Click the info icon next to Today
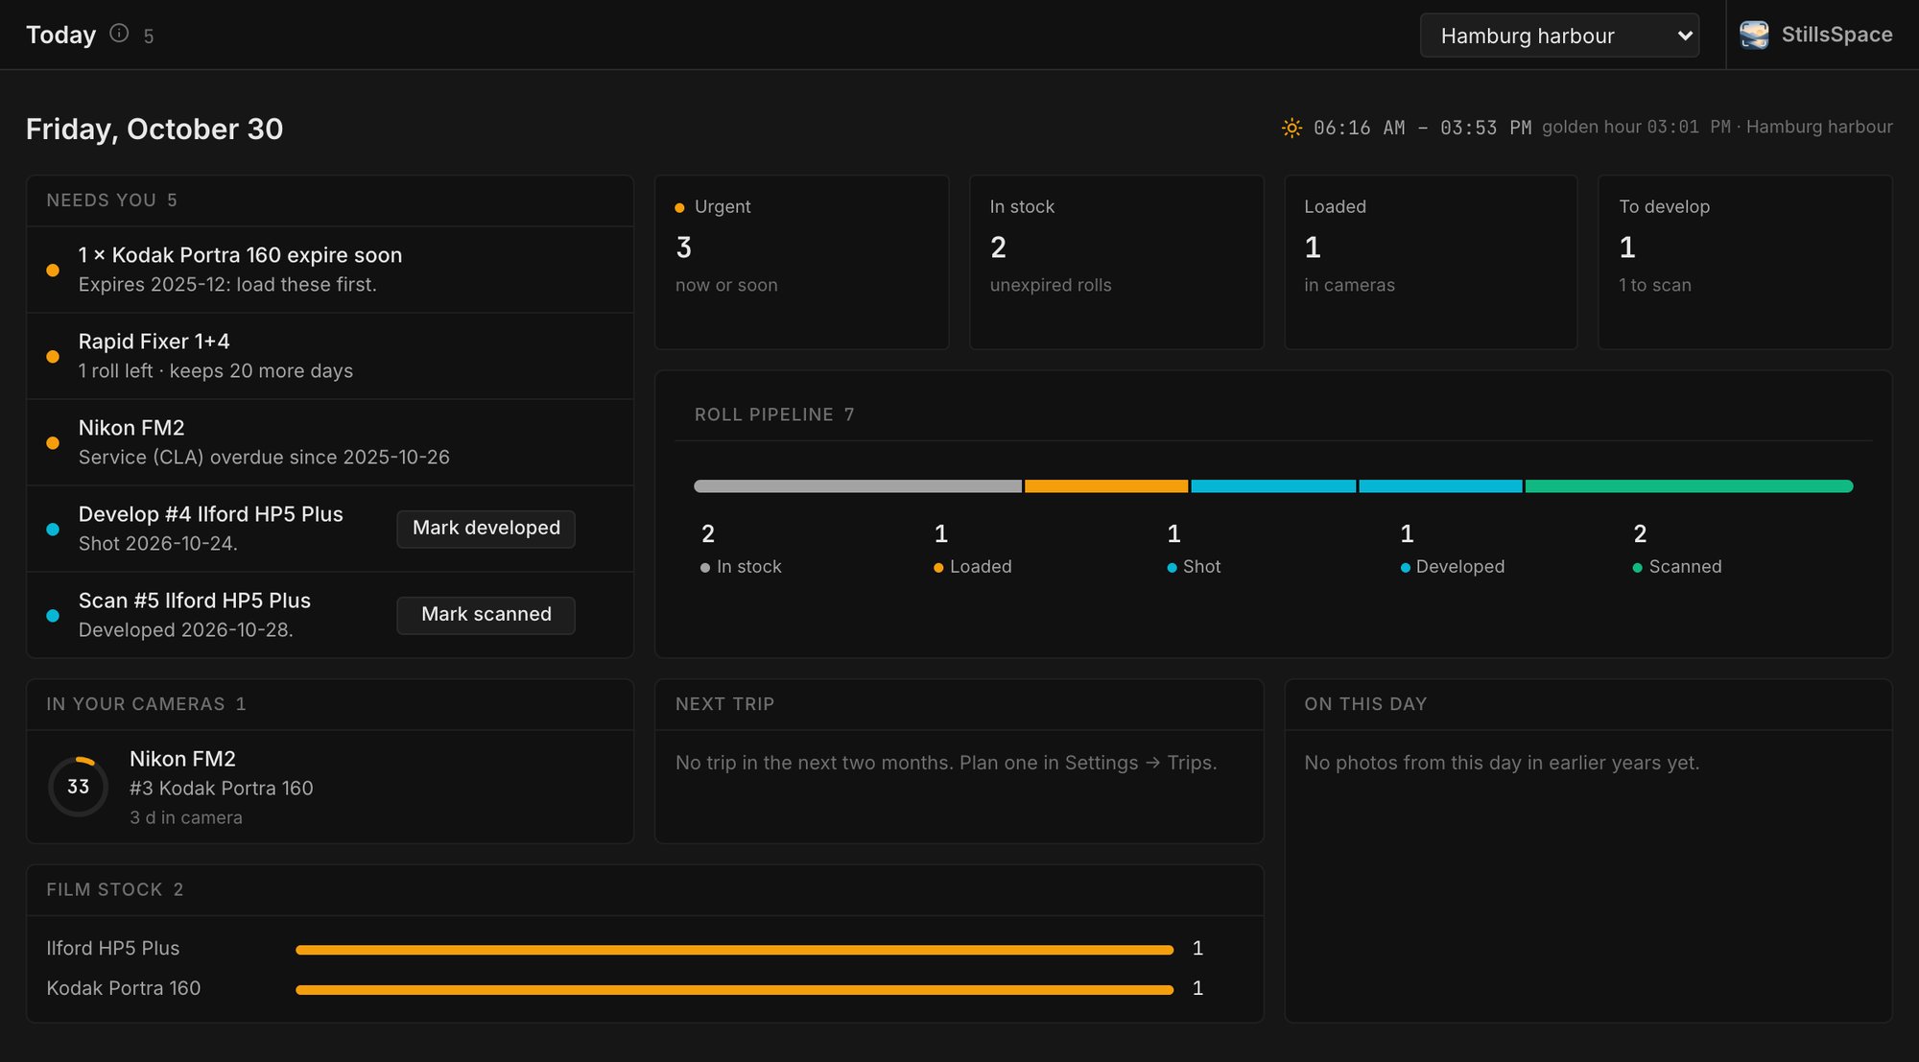This screenshot has height=1062, width=1919. tap(119, 34)
